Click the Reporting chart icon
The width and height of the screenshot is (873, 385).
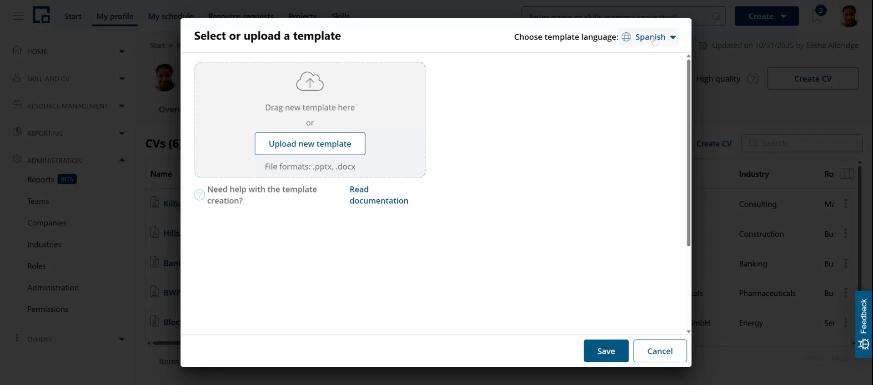[17, 132]
